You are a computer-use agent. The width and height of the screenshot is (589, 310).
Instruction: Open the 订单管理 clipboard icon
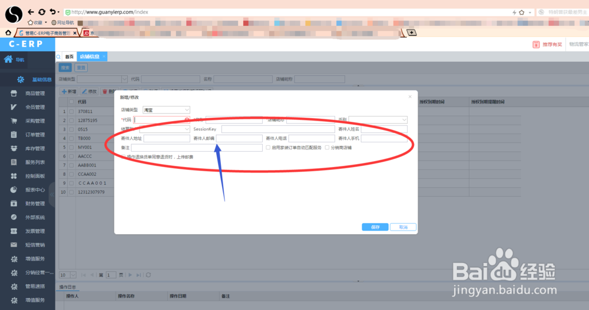tap(14, 134)
